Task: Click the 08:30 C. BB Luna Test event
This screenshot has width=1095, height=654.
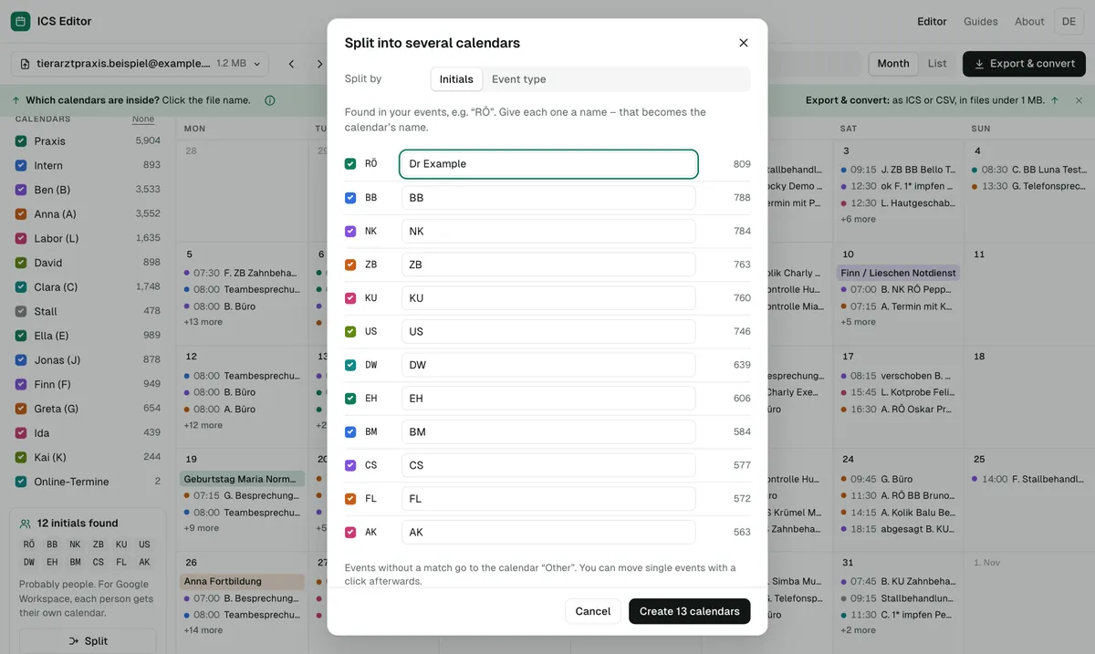Action: [1029, 170]
